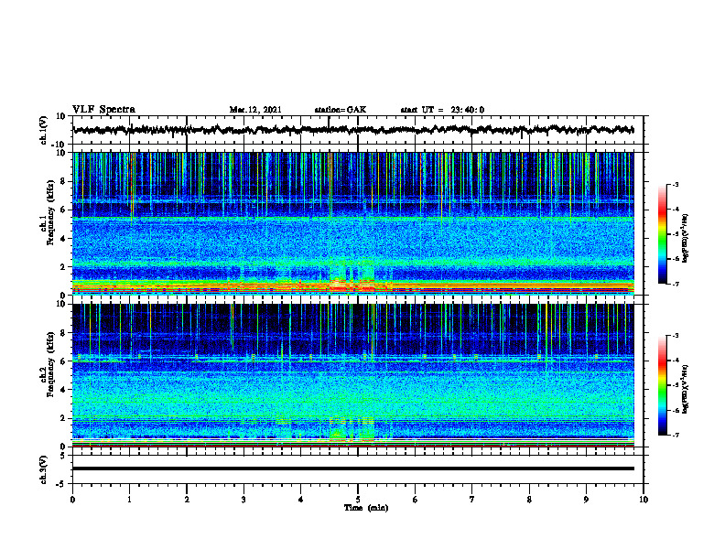Click the time axis tick label "8"

click(x=529, y=500)
